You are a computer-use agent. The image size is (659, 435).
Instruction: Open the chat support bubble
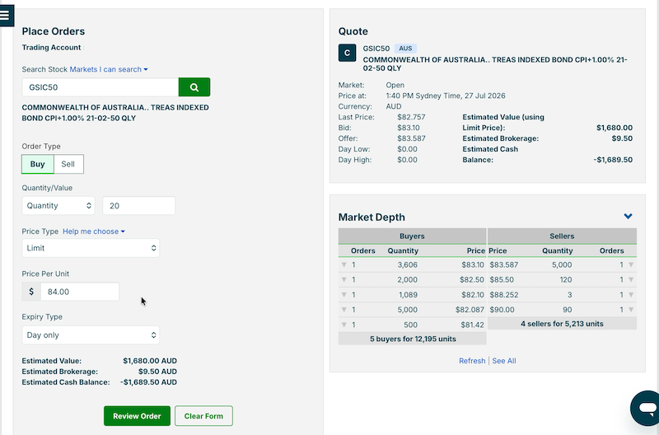(646, 408)
